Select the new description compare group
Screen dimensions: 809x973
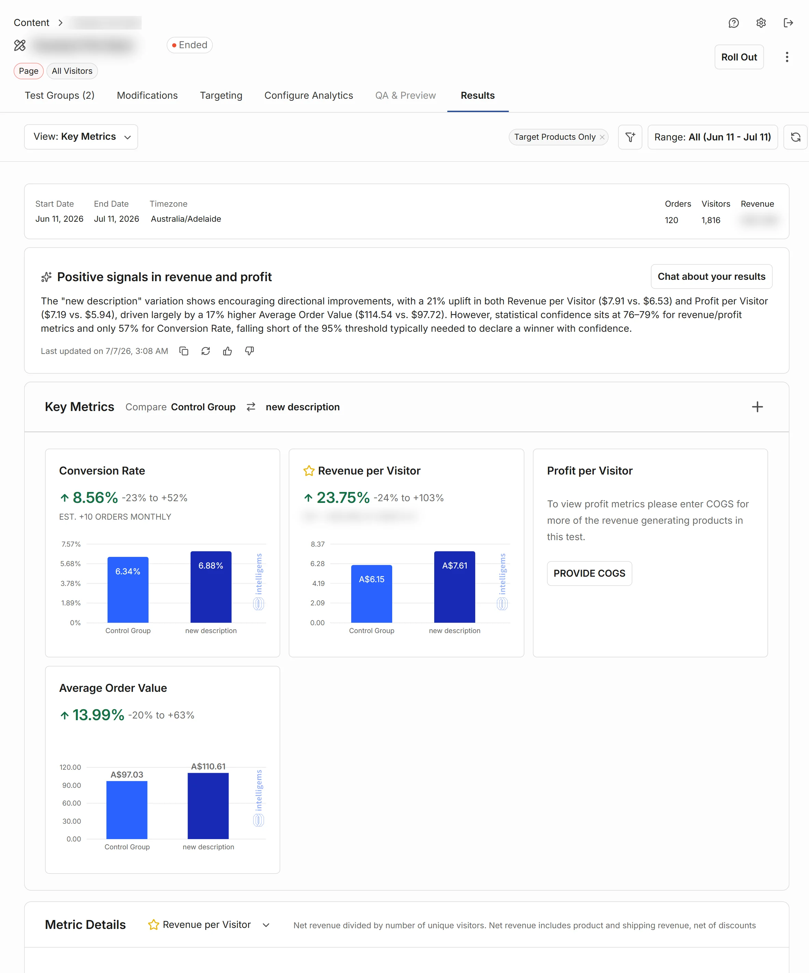pos(303,407)
